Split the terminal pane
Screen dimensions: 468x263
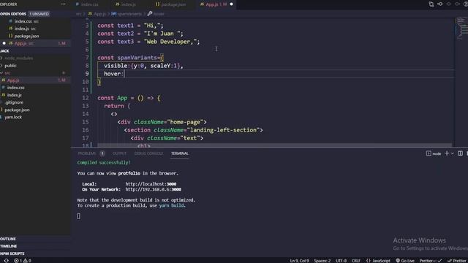tap(460, 153)
